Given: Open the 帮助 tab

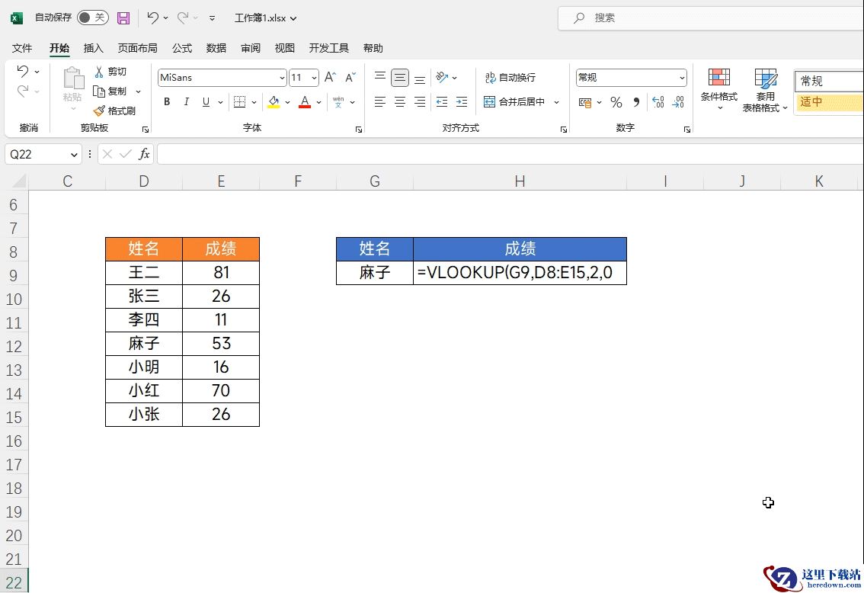Looking at the screenshot, I should [x=373, y=48].
